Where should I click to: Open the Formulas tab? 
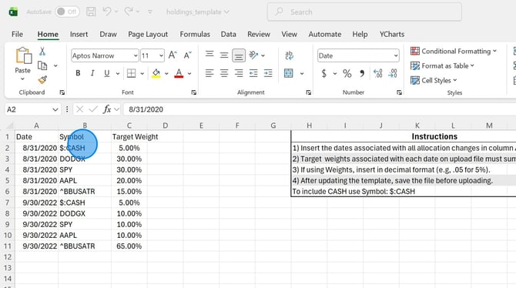pyautogui.click(x=195, y=34)
